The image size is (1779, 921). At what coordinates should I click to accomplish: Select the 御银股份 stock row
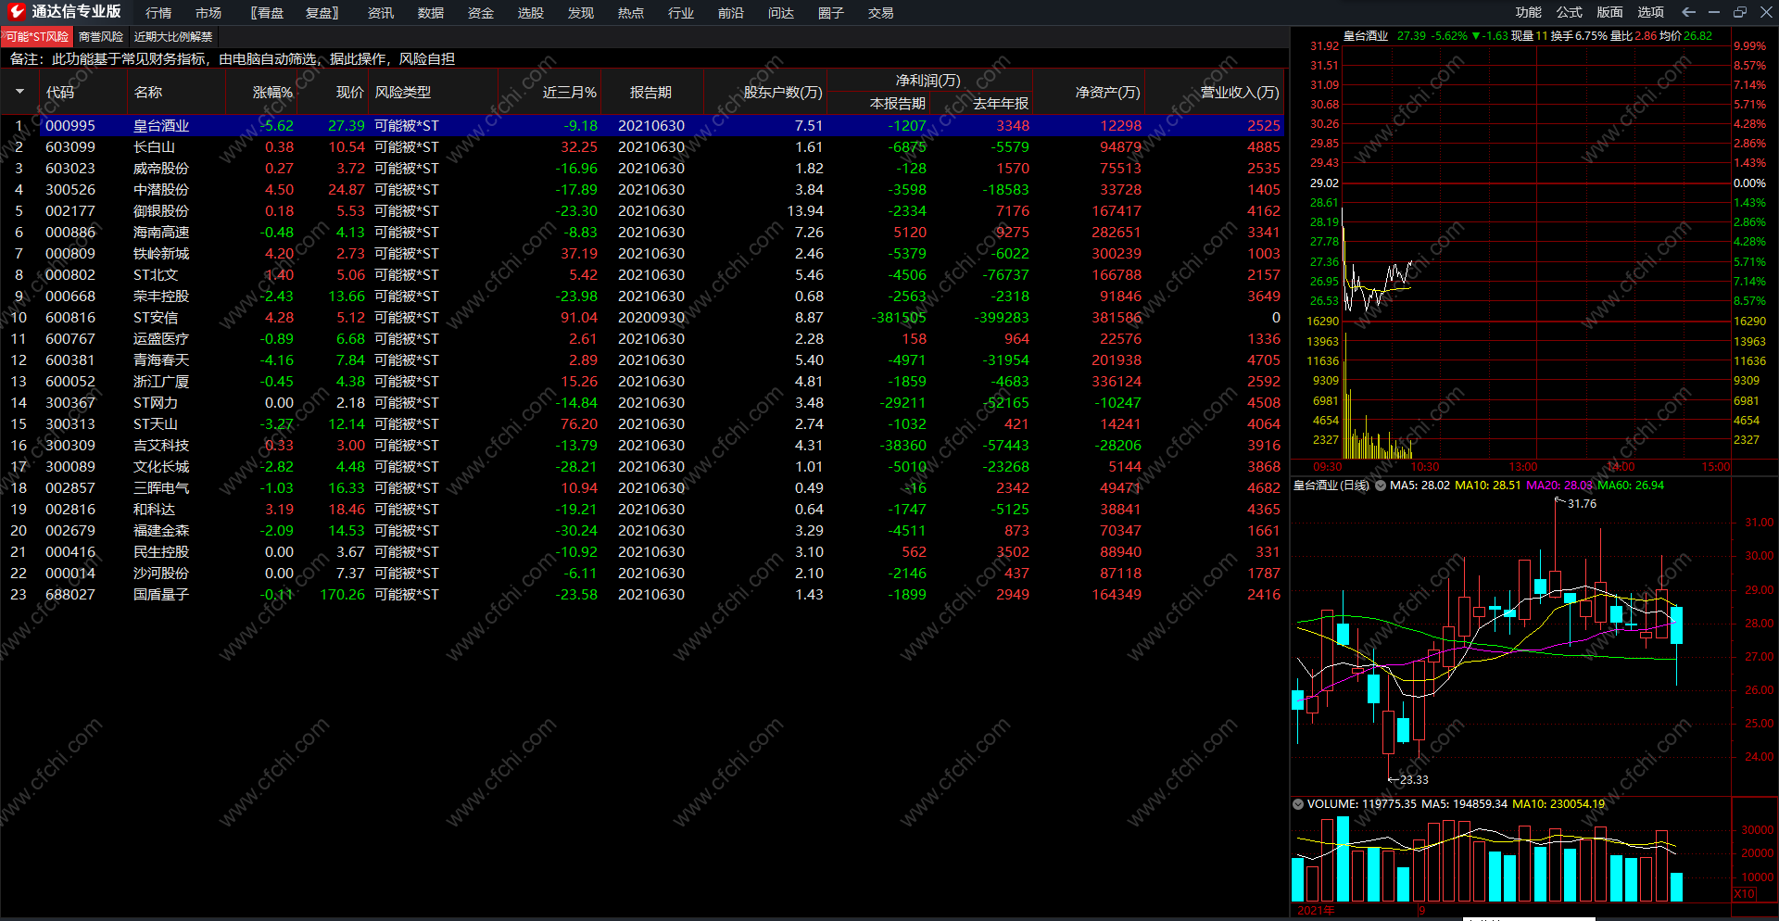click(x=643, y=211)
